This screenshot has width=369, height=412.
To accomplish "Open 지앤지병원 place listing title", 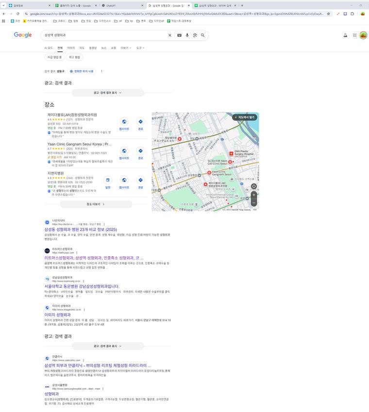I will [x=55, y=173].
